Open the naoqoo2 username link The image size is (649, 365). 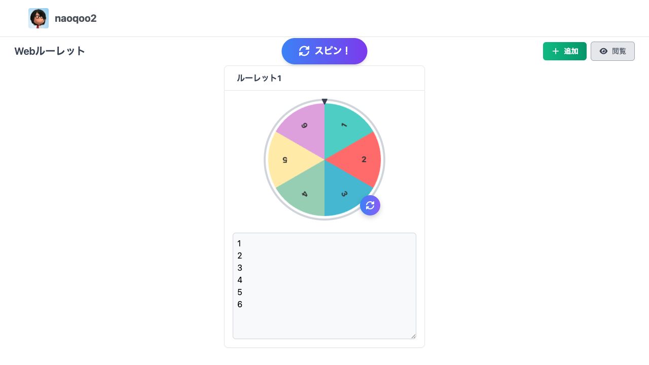(x=76, y=18)
